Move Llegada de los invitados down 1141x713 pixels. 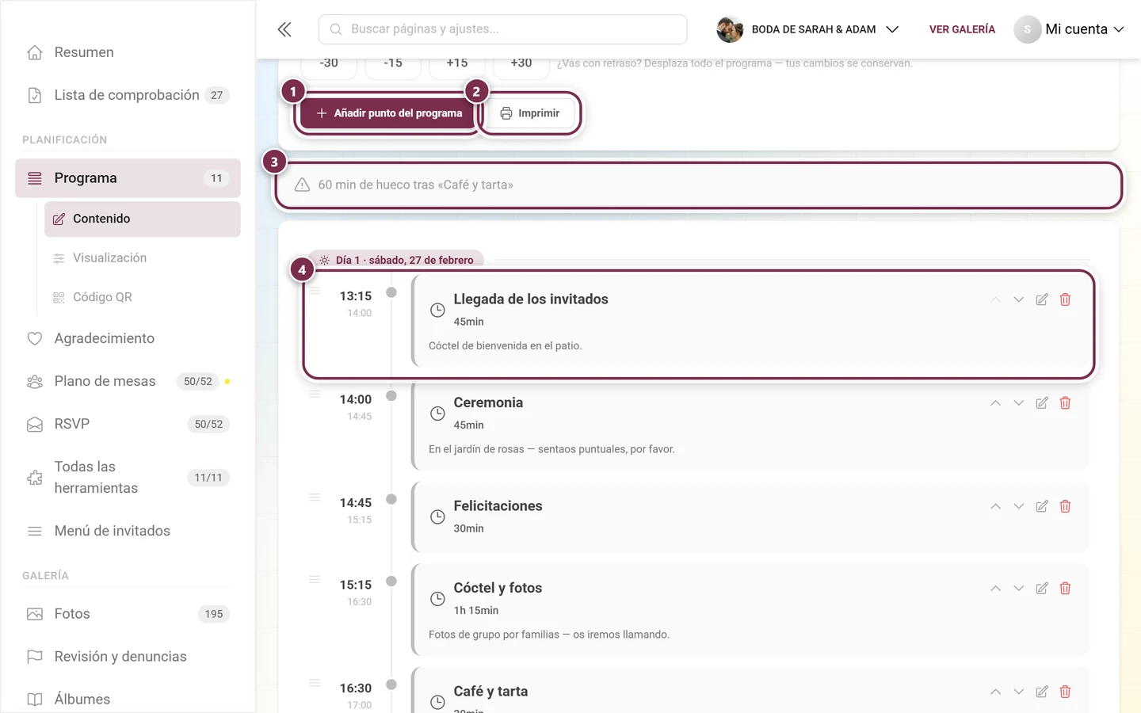pyautogui.click(x=1019, y=299)
